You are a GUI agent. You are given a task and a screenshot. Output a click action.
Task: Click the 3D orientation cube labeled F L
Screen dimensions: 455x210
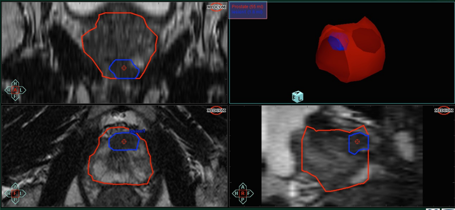(x=297, y=97)
